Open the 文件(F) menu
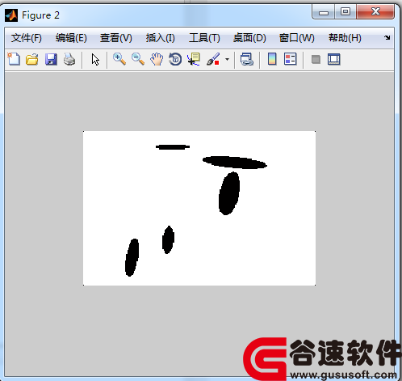This screenshot has height=381, width=402. [x=27, y=38]
